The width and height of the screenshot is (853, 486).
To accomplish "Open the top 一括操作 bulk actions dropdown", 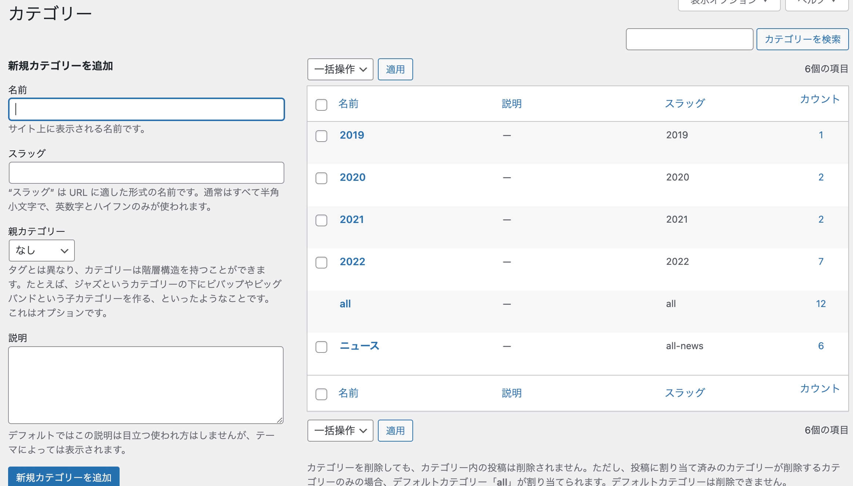I will [340, 69].
